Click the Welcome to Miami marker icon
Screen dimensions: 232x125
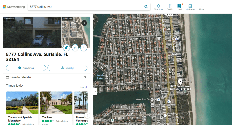coord(113,120)
